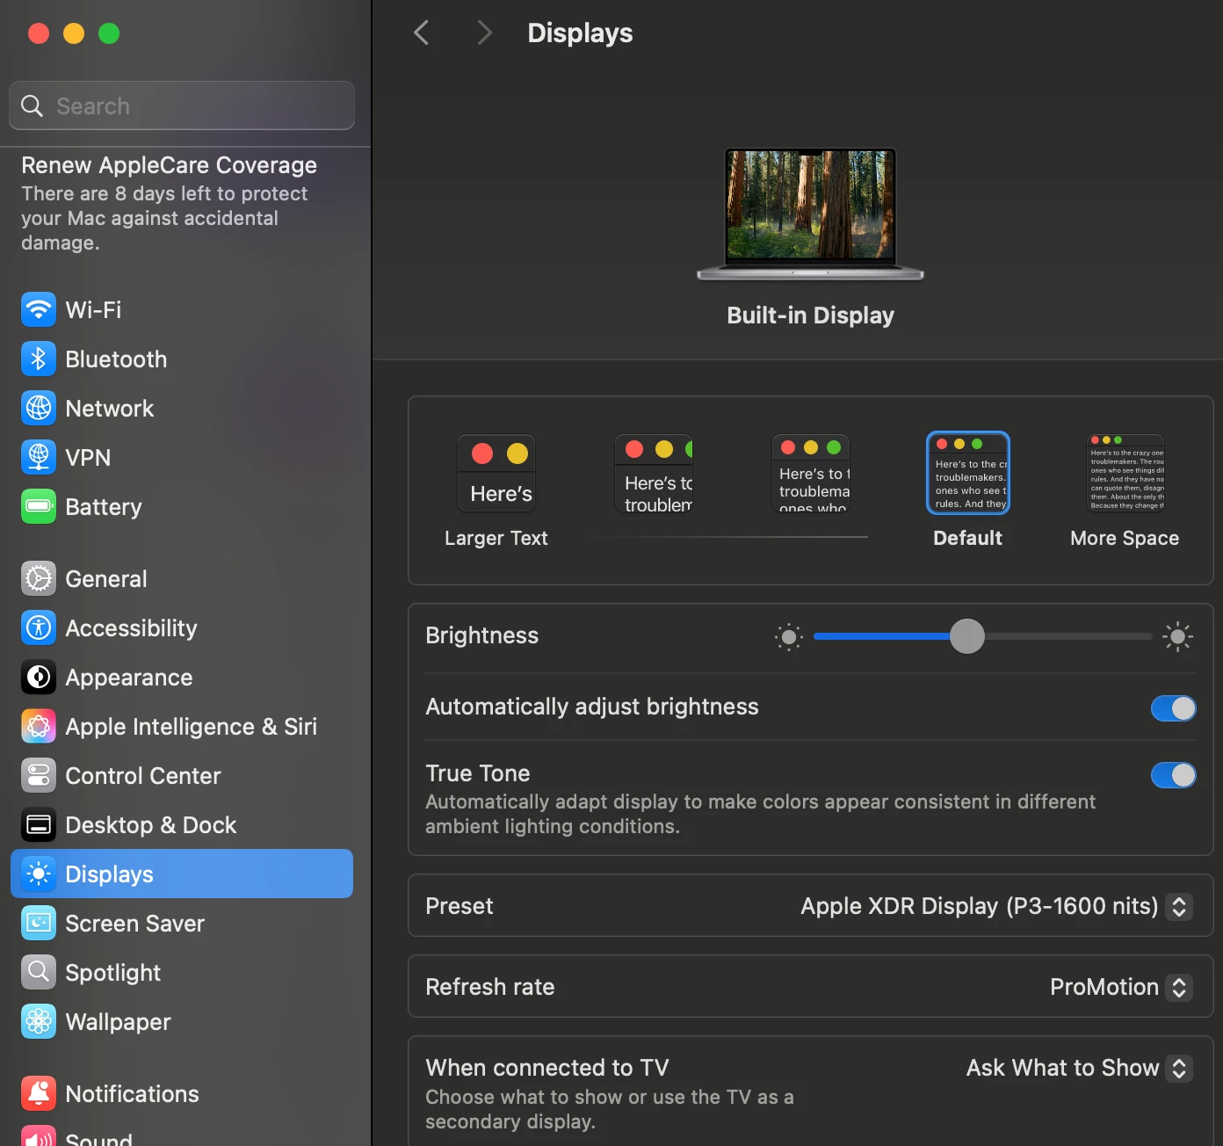Open Wallpaper settings pane
The image size is (1223, 1146).
pyautogui.click(x=182, y=1021)
